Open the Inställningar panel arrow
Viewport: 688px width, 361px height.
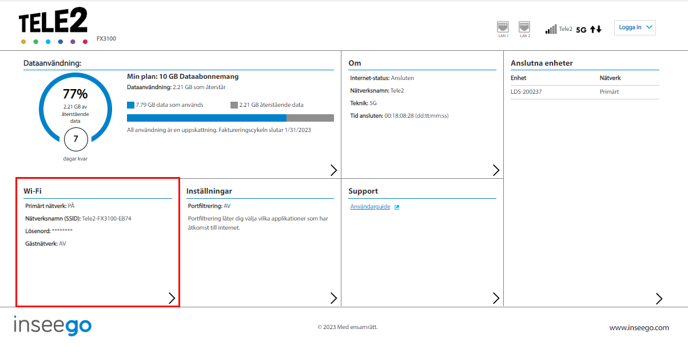coord(333,298)
